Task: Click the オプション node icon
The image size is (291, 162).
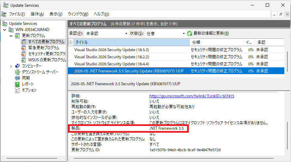Action: point(17,90)
